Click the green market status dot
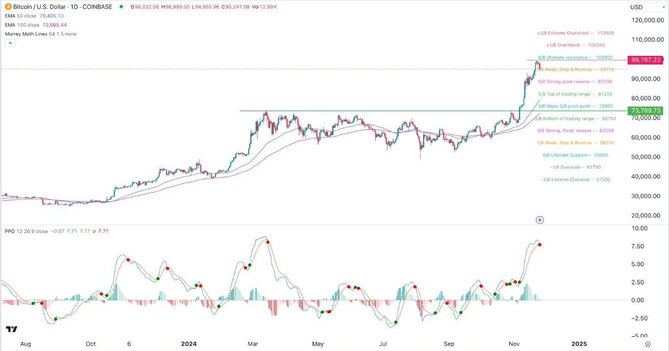 point(120,7)
